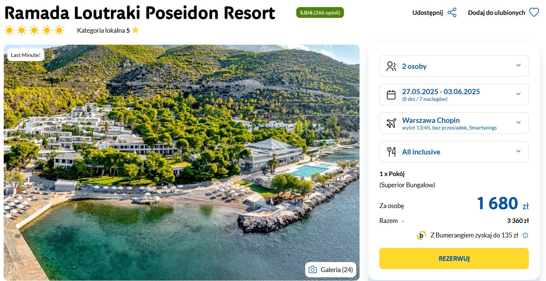Click the yellow star by Kategoria lokalna

click(135, 31)
